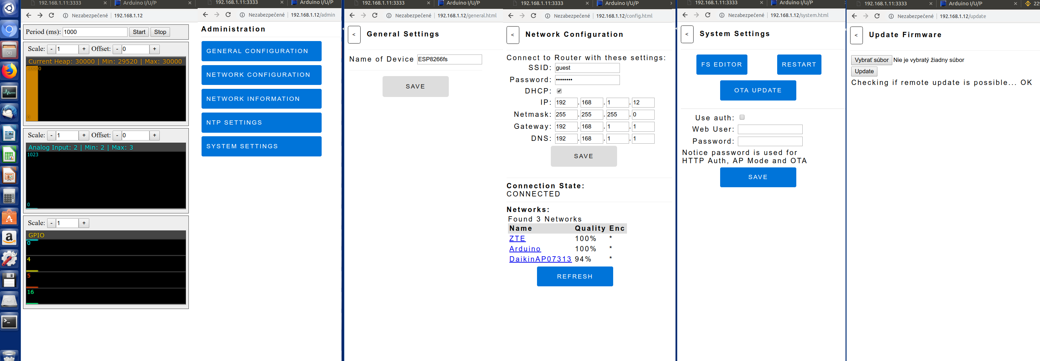Select the ZTE network link

[517, 239]
